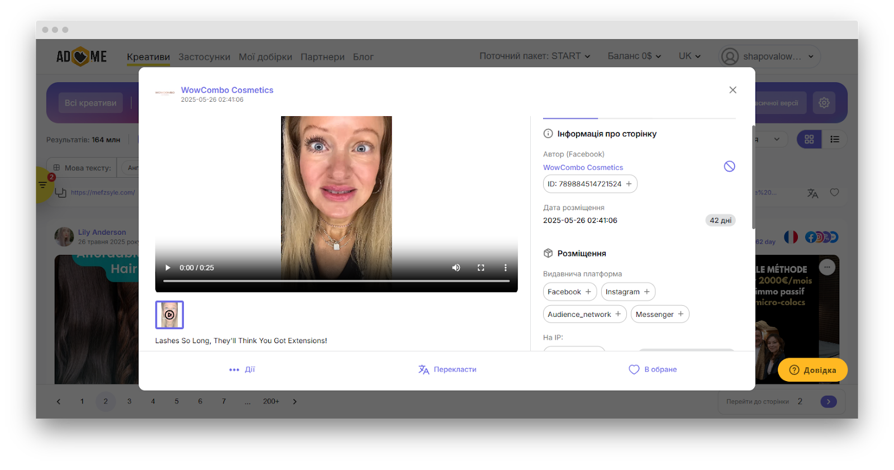Screen dimensions: 894x470
Task: Add Messenger platform filter
Action: 659,314
